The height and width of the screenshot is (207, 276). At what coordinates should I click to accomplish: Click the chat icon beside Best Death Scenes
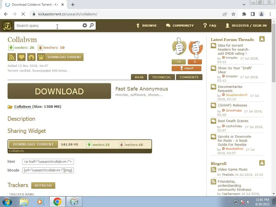[x=213, y=121]
